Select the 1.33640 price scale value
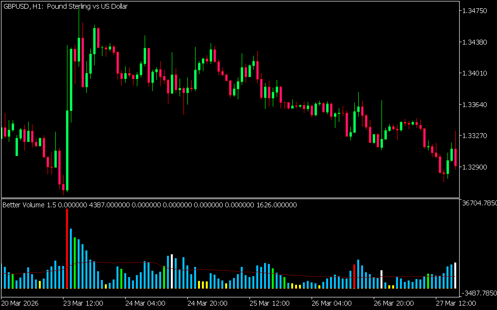The image size is (497, 310). tap(476, 105)
